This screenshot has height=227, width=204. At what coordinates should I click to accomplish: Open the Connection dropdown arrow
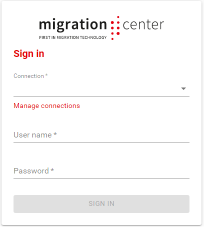point(183,88)
